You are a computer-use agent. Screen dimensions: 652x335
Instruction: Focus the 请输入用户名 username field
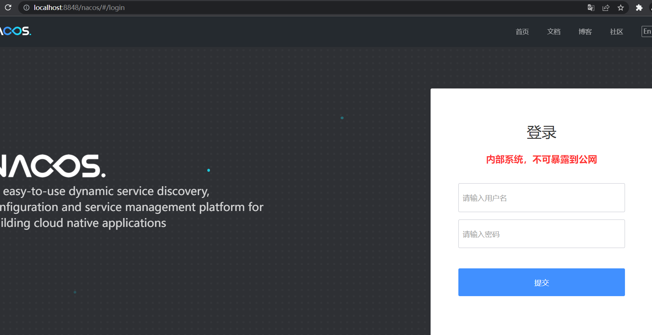(x=541, y=198)
